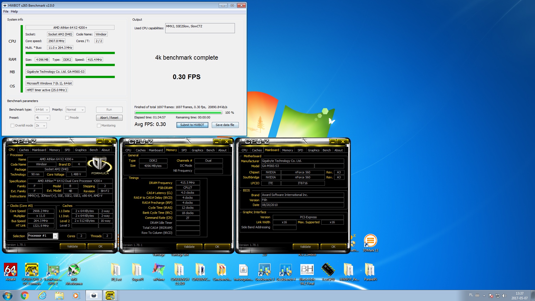Click the Show desktop button
This screenshot has width=535, height=301.
point(533,296)
